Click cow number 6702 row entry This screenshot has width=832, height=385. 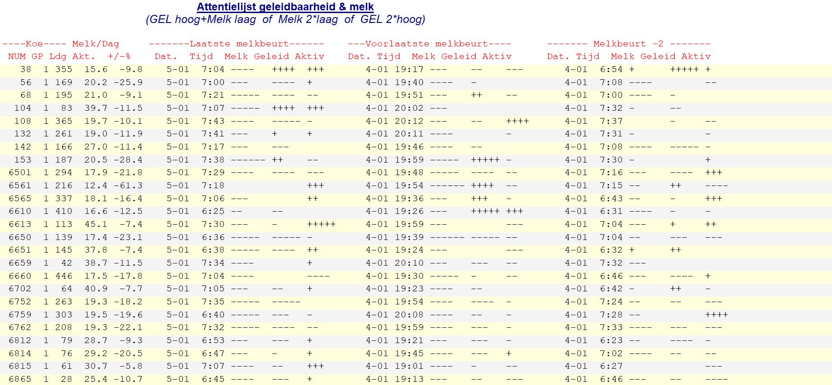coord(20,289)
